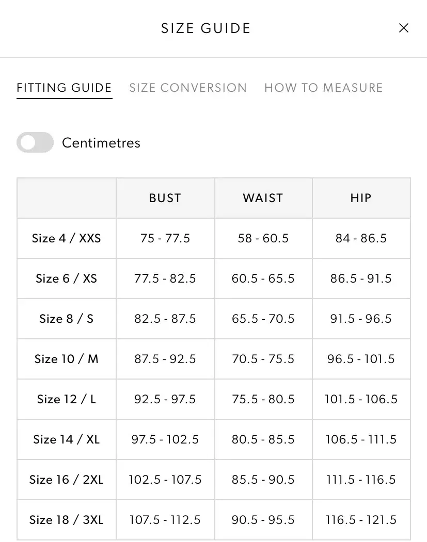Select the Size 6 / XS row label
The width and height of the screenshot is (427, 542).
tap(67, 278)
